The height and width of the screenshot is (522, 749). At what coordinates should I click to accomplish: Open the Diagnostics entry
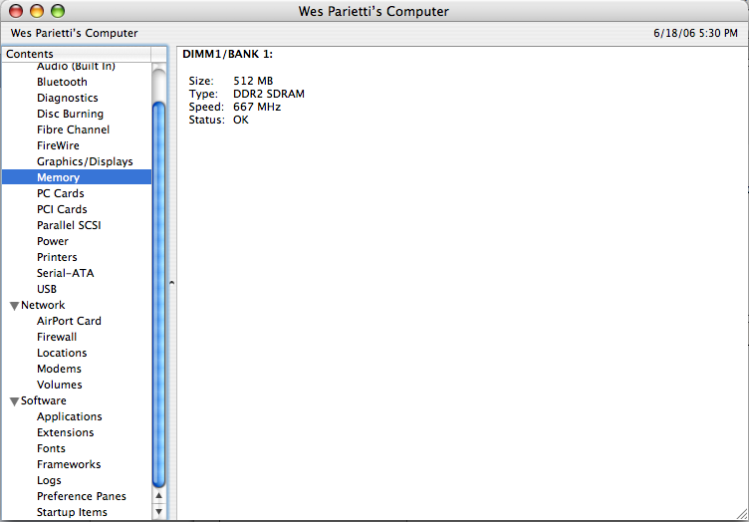(x=68, y=98)
